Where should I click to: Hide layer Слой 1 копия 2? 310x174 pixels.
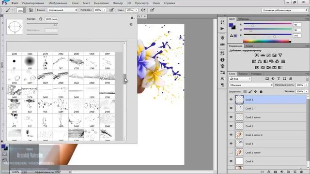coord(231,135)
